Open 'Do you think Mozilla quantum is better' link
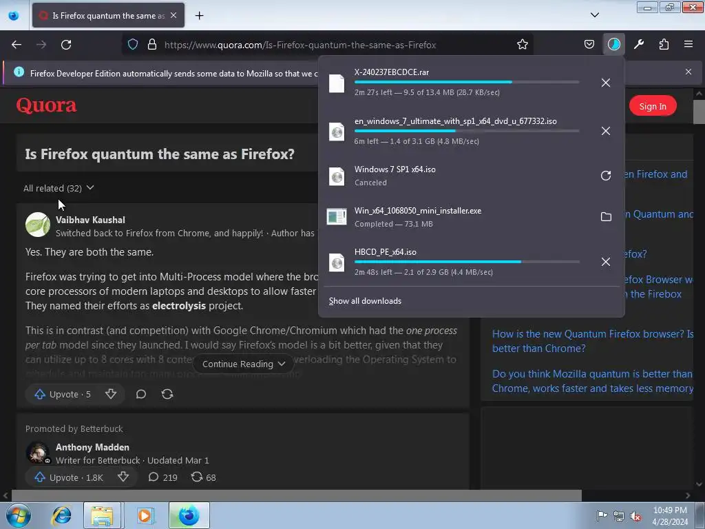 click(593, 381)
